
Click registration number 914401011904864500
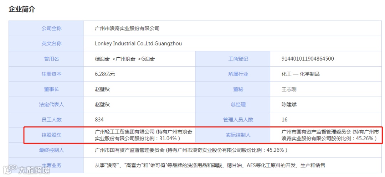(x=307, y=59)
